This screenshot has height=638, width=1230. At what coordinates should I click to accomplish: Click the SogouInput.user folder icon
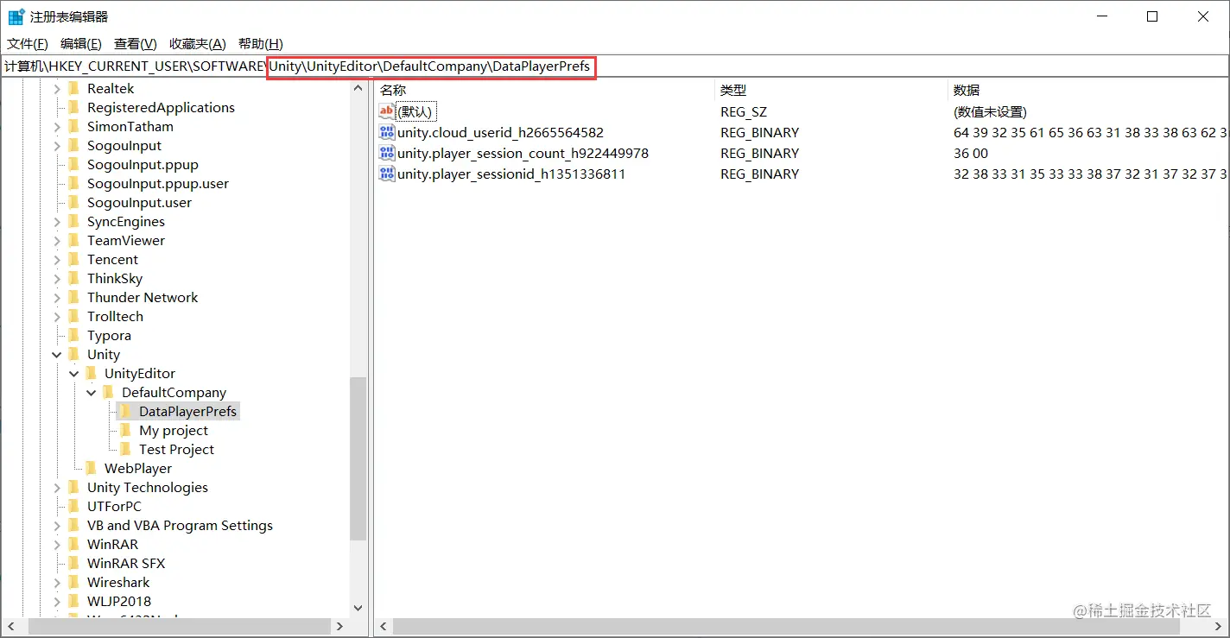[73, 203]
